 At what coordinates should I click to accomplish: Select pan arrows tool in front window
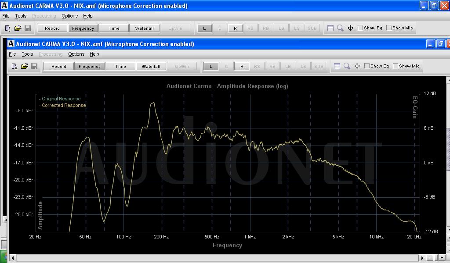click(x=357, y=66)
